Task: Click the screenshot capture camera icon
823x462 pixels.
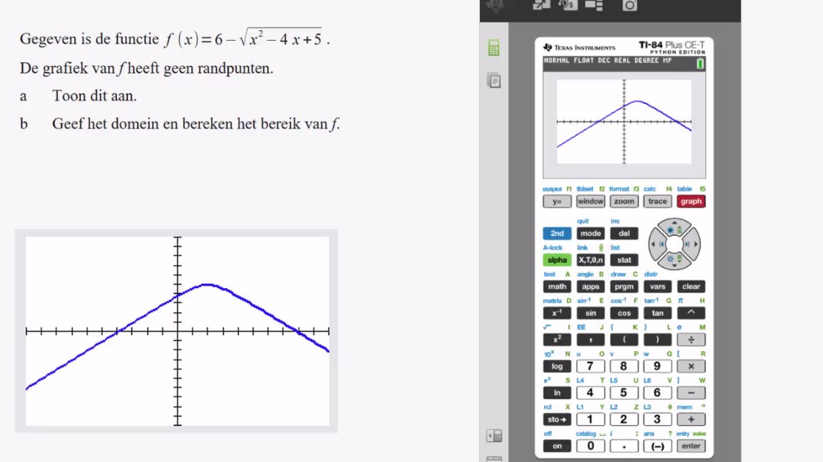Action: point(629,5)
